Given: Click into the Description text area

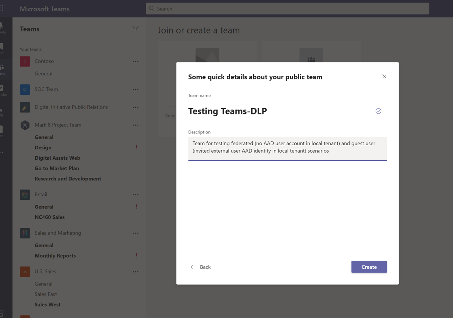Looking at the screenshot, I should point(287,149).
